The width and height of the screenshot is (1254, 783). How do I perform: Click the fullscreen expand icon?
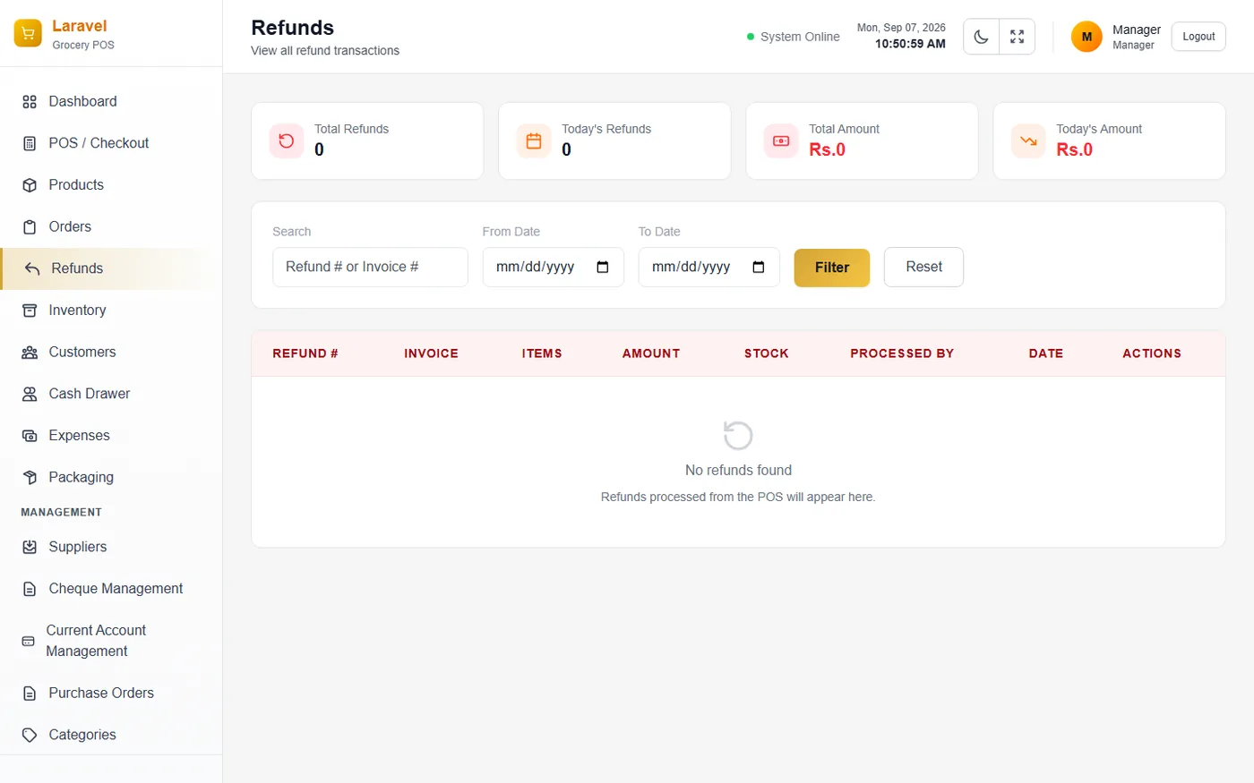(x=1018, y=37)
